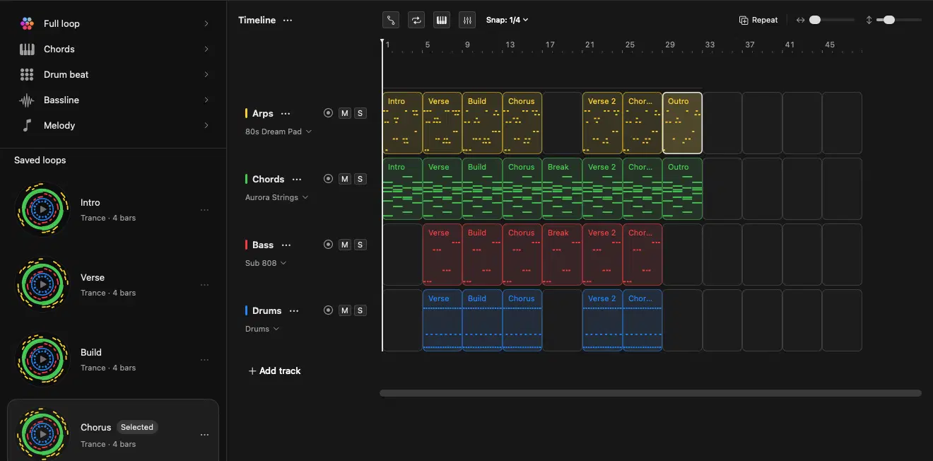Click the vertical zoom arrows icon
Screen dimensions: 933x461
[869, 20]
